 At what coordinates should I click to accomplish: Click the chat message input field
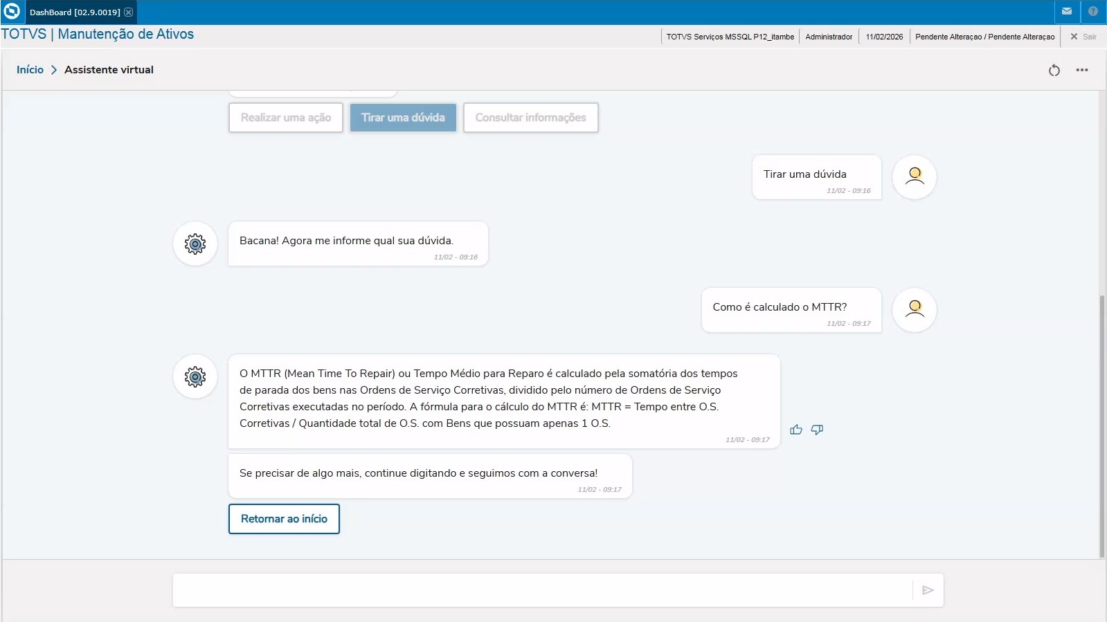pyautogui.click(x=540, y=590)
